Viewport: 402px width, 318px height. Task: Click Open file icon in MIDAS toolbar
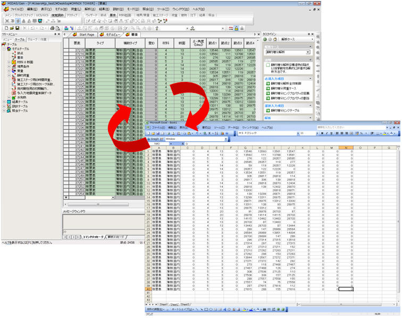pos(12,28)
